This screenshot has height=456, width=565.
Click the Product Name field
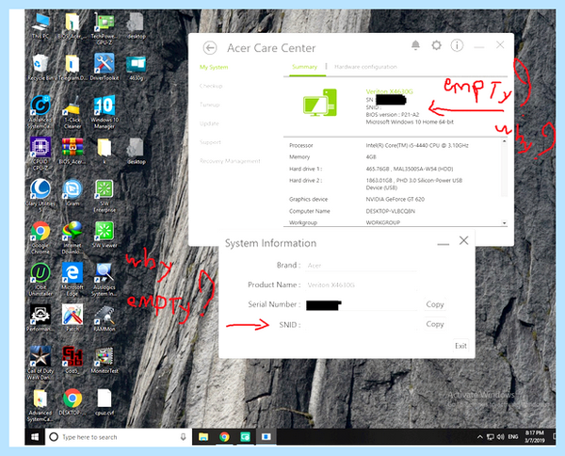coord(361,285)
